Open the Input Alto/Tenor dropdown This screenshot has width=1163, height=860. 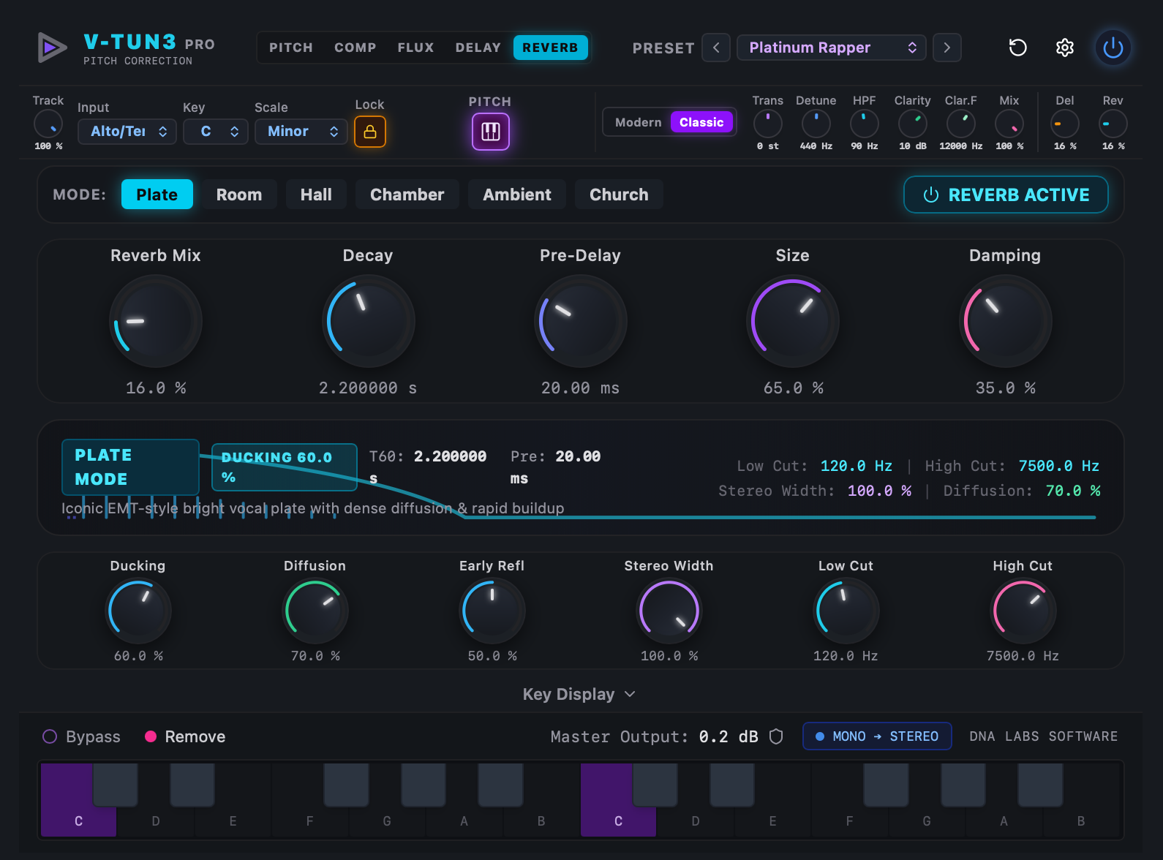click(x=127, y=132)
